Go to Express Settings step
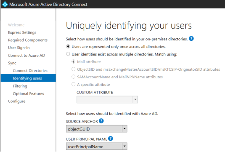 (x=22, y=32)
